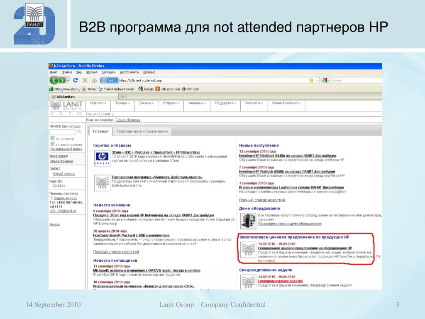Switch to the Программное обеспечение tab
The height and width of the screenshot is (319, 425).
click(142, 131)
